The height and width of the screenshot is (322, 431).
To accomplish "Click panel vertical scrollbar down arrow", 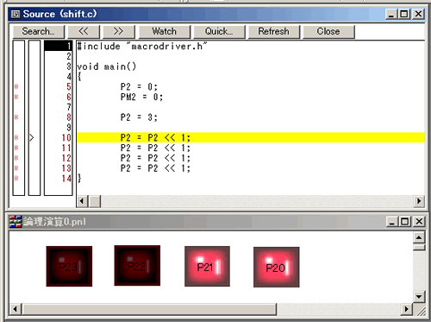I will coord(419,296).
